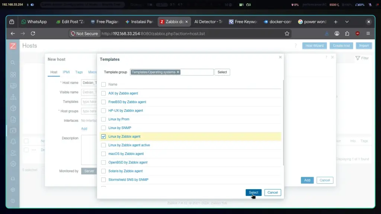Open the browser downloads icon
Viewport: 381px width, 214px height.
coord(327,33)
